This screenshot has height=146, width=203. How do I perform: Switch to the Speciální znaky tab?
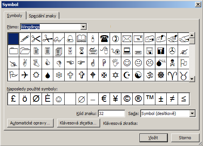coord(42,16)
